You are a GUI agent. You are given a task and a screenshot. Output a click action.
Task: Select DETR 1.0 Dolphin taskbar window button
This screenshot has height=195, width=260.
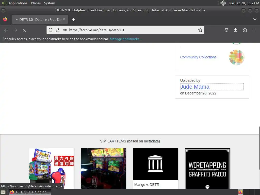[30, 192]
